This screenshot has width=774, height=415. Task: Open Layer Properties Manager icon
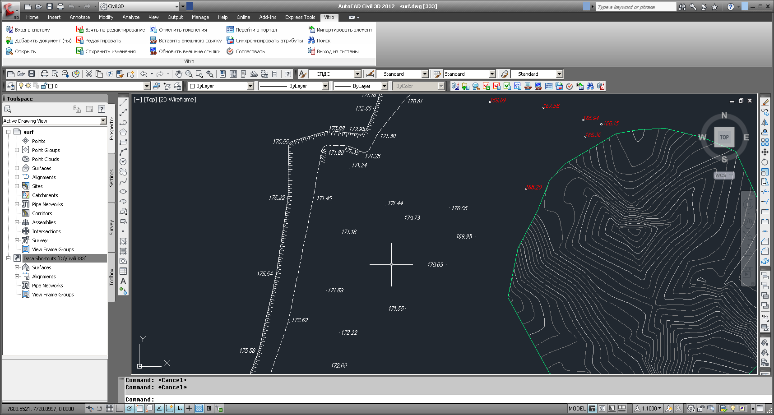pyautogui.click(x=11, y=86)
